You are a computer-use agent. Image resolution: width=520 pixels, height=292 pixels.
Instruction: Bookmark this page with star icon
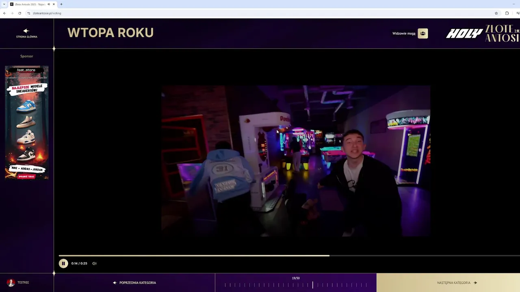pos(496,13)
